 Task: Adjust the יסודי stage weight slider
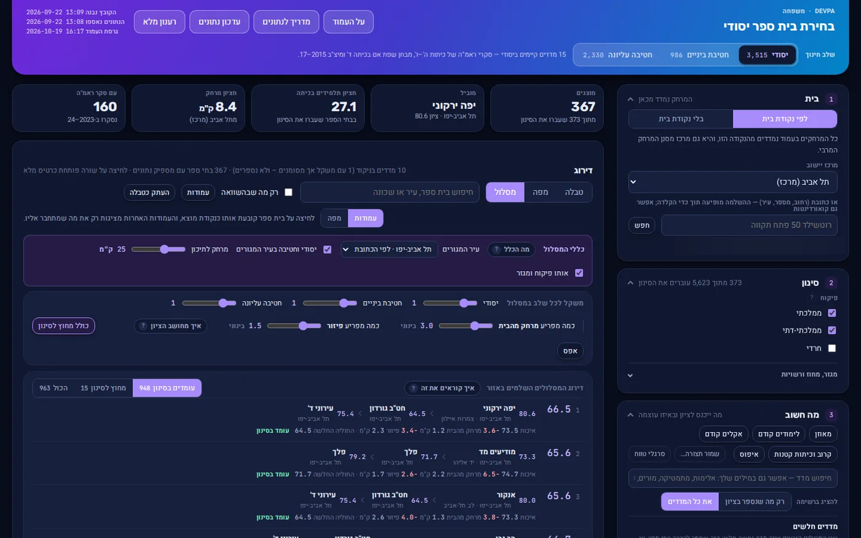(x=450, y=303)
